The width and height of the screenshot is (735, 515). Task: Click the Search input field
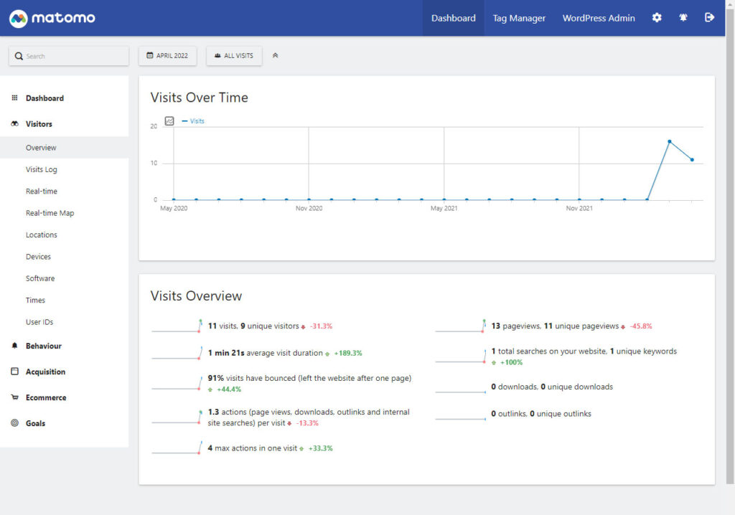pos(69,56)
